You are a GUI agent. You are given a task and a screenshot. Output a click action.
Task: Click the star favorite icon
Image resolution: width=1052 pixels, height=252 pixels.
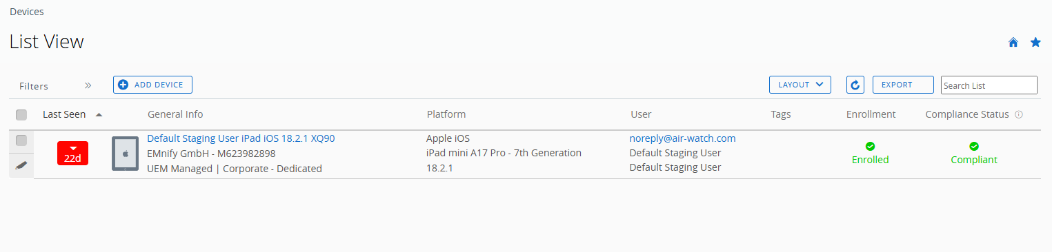[x=1035, y=43]
